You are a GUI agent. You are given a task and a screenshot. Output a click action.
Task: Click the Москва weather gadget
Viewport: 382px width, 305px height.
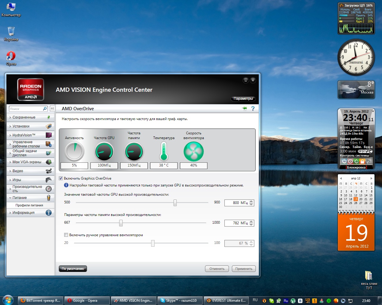(x=356, y=90)
